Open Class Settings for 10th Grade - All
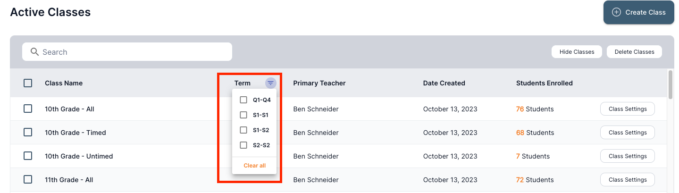 (x=627, y=109)
